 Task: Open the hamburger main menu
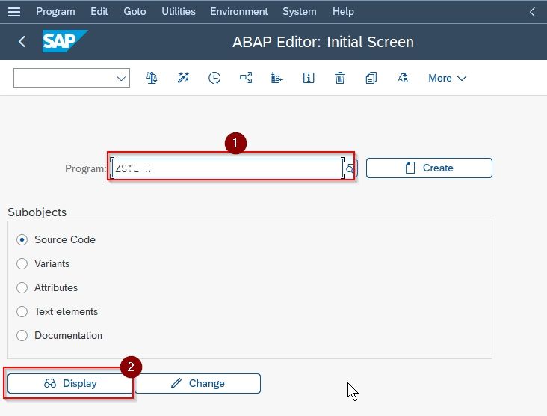click(14, 12)
